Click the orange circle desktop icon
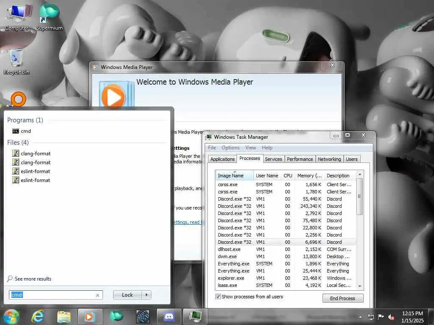434x325 pixels. click(x=18, y=99)
